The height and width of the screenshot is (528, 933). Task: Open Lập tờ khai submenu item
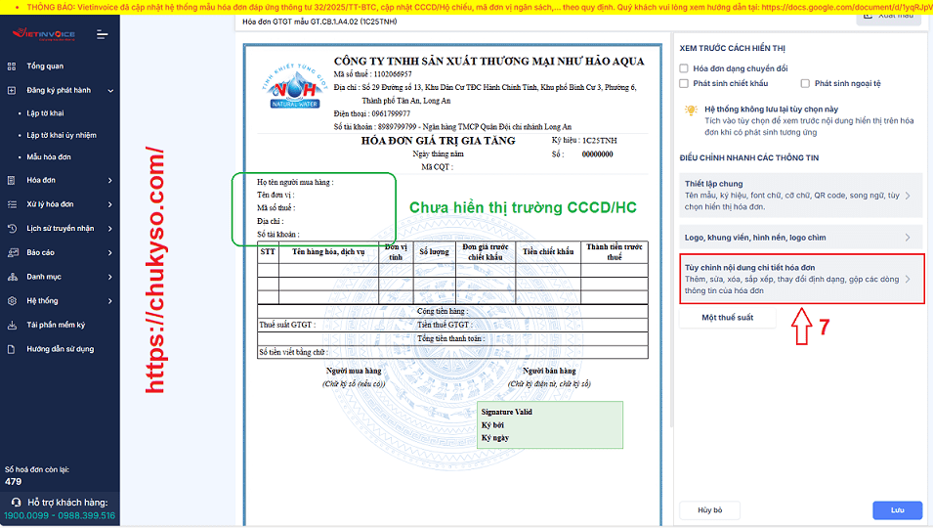pyautogui.click(x=45, y=113)
